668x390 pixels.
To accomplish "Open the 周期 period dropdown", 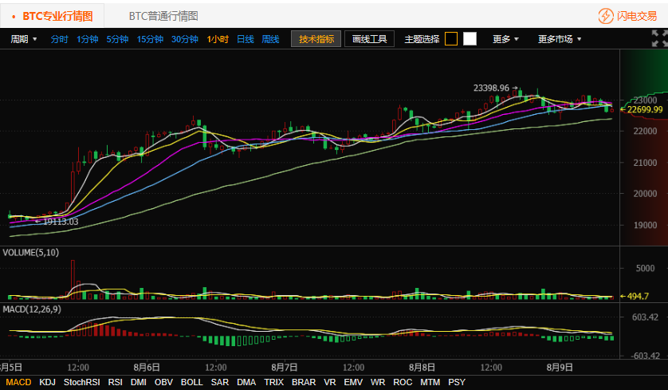I will [23, 39].
